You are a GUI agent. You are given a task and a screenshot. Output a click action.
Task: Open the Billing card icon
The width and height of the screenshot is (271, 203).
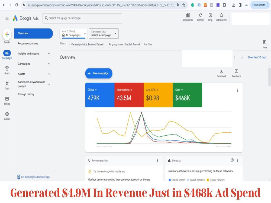pyautogui.click(x=7, y=99)
